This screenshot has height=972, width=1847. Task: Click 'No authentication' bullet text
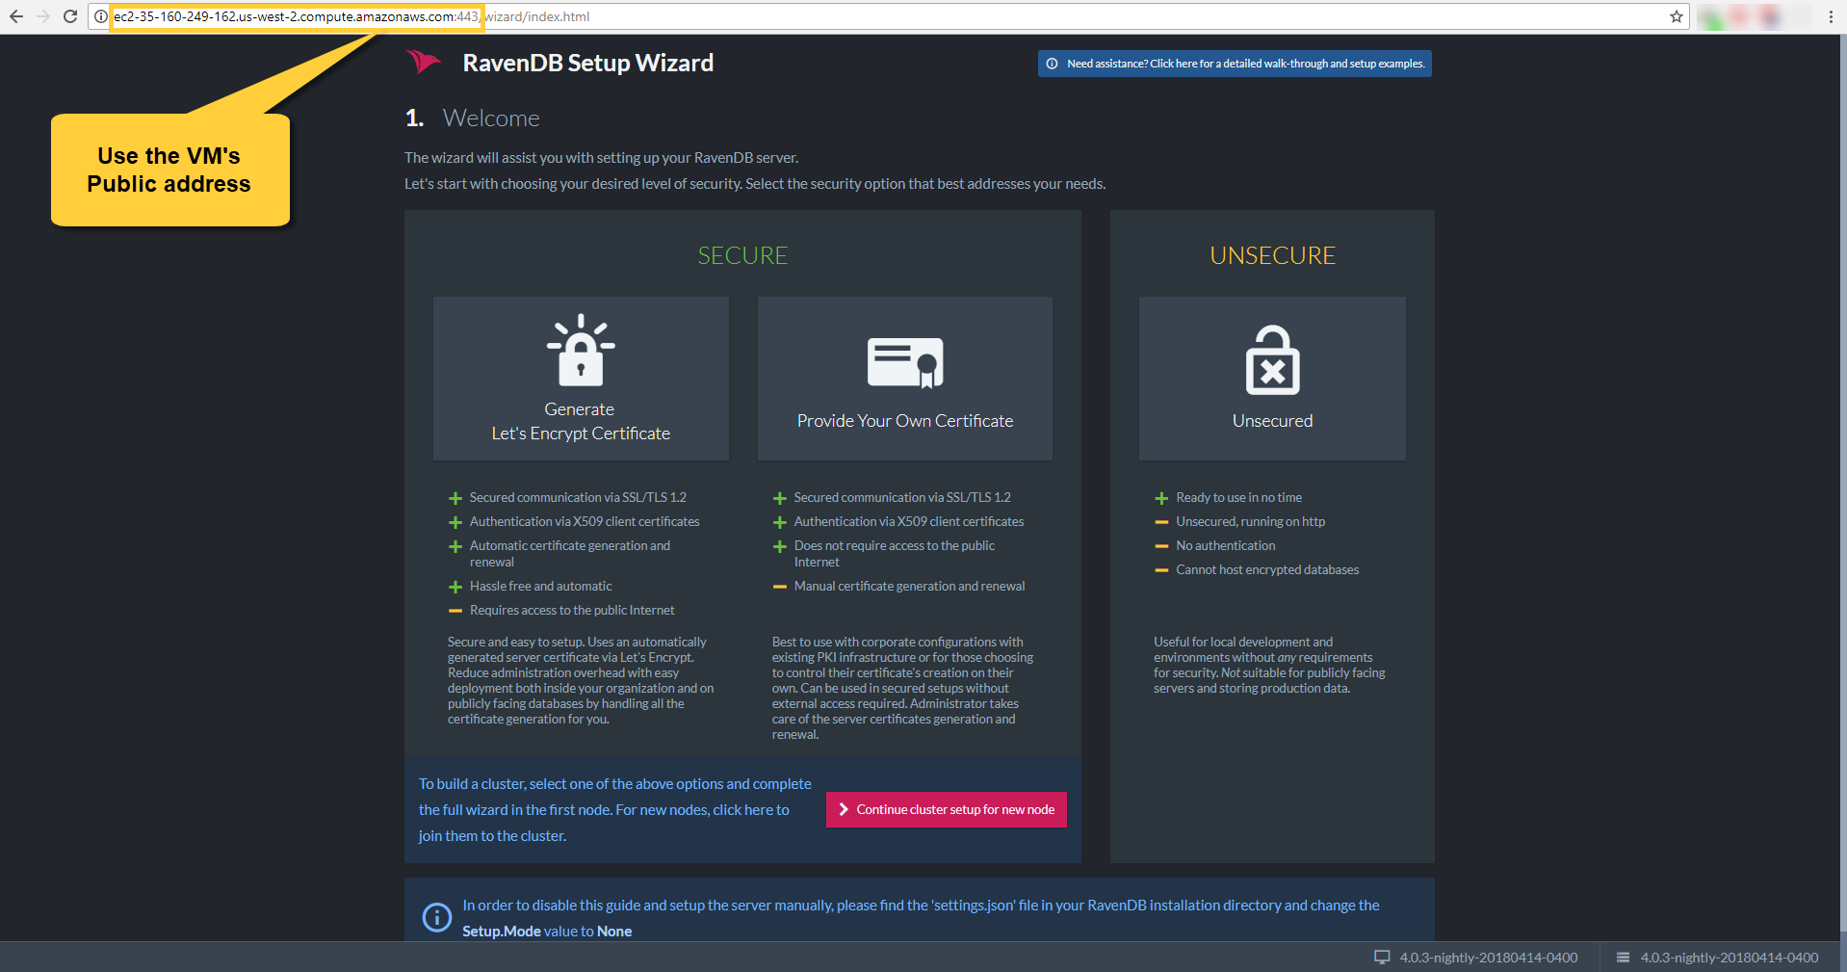(1225, 545)
